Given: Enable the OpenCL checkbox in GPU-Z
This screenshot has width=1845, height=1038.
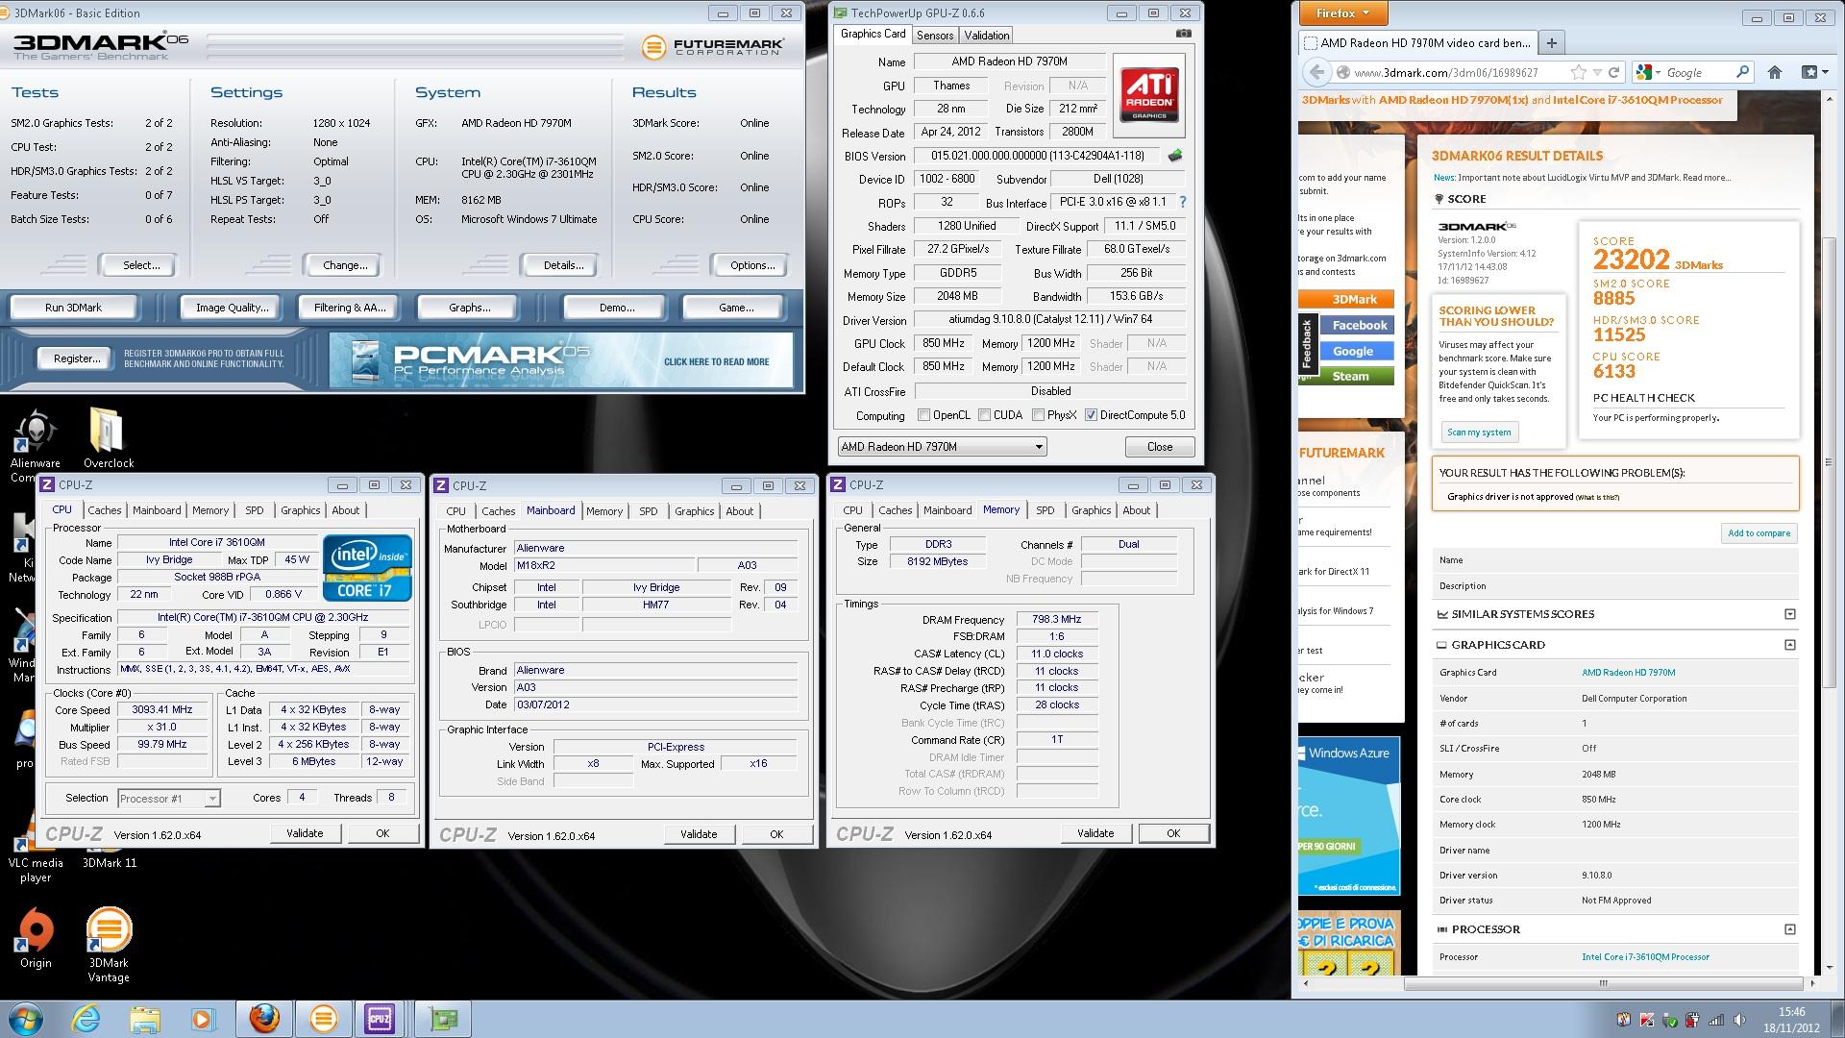Looking at the screenshot, I should tap(923, 415).
